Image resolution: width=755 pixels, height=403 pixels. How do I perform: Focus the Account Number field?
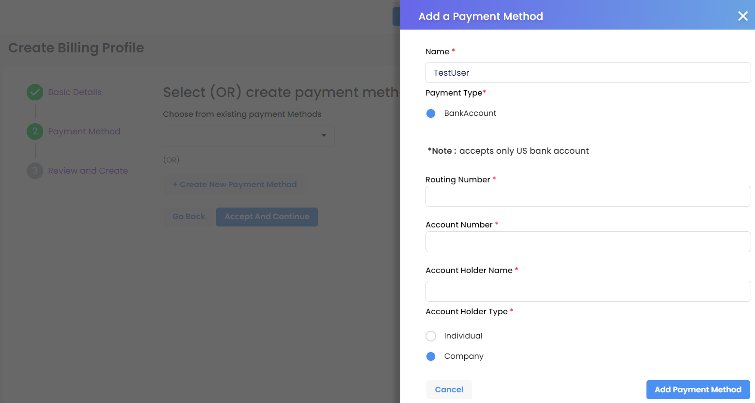[x=588, y=242]
